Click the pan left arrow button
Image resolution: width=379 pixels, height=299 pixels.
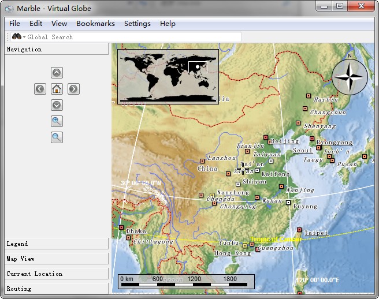[x=40, y=89]
